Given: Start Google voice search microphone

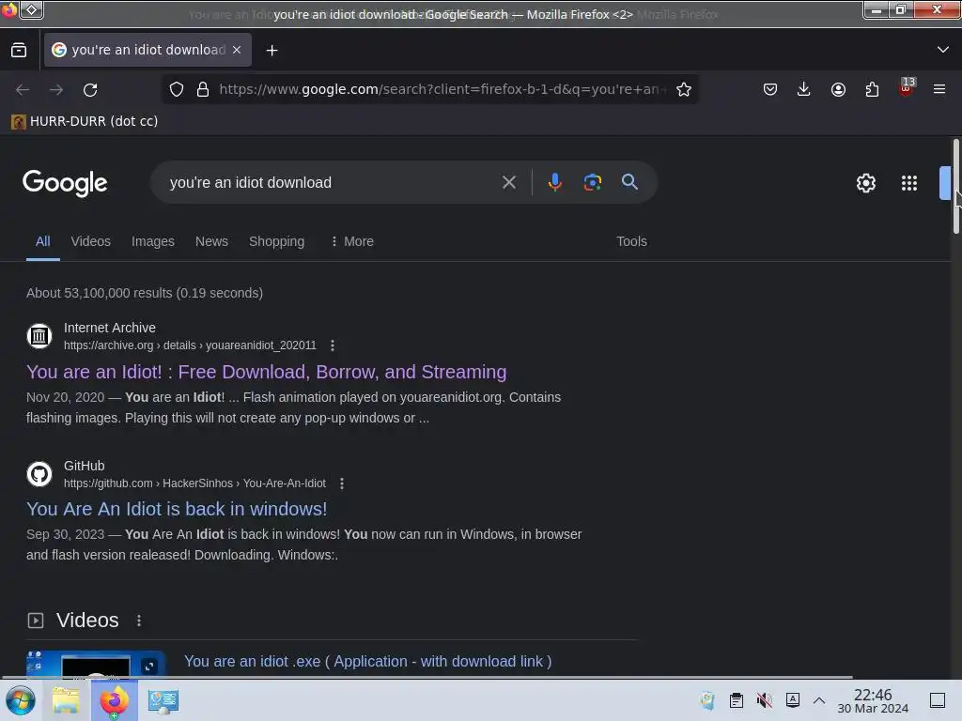Looking at the screenshot, I should click(554, 183).
